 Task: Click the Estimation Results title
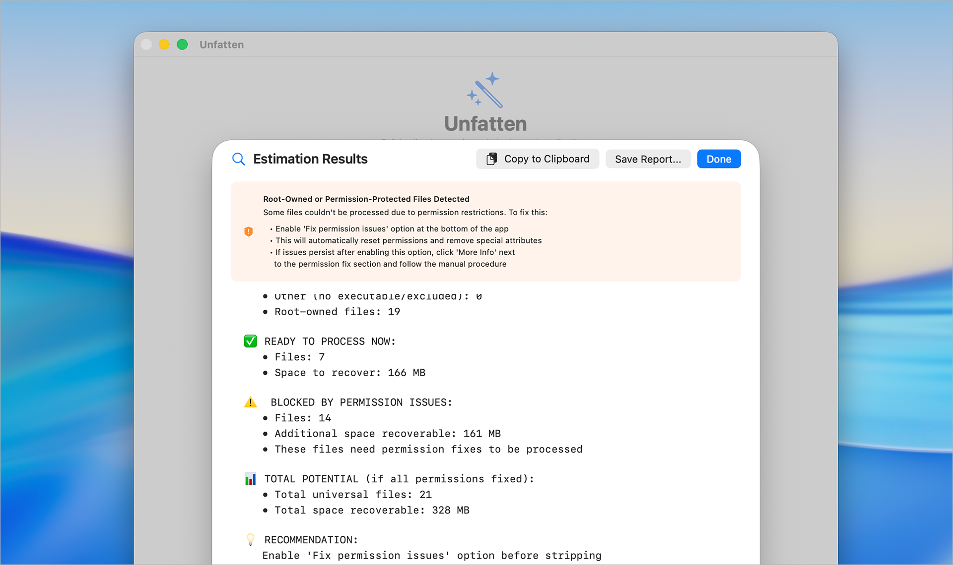click(x=310, y=159)
